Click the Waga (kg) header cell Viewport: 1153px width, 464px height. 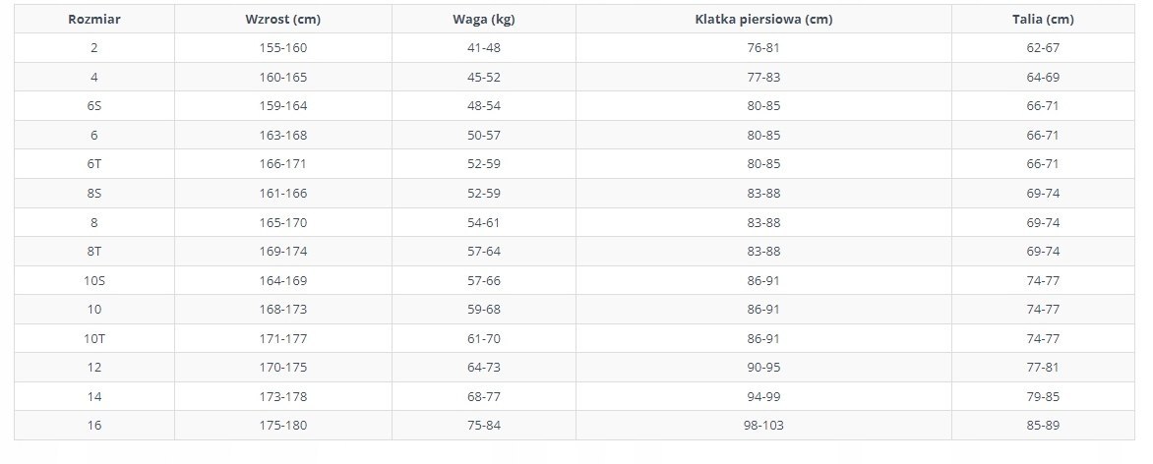484,20
